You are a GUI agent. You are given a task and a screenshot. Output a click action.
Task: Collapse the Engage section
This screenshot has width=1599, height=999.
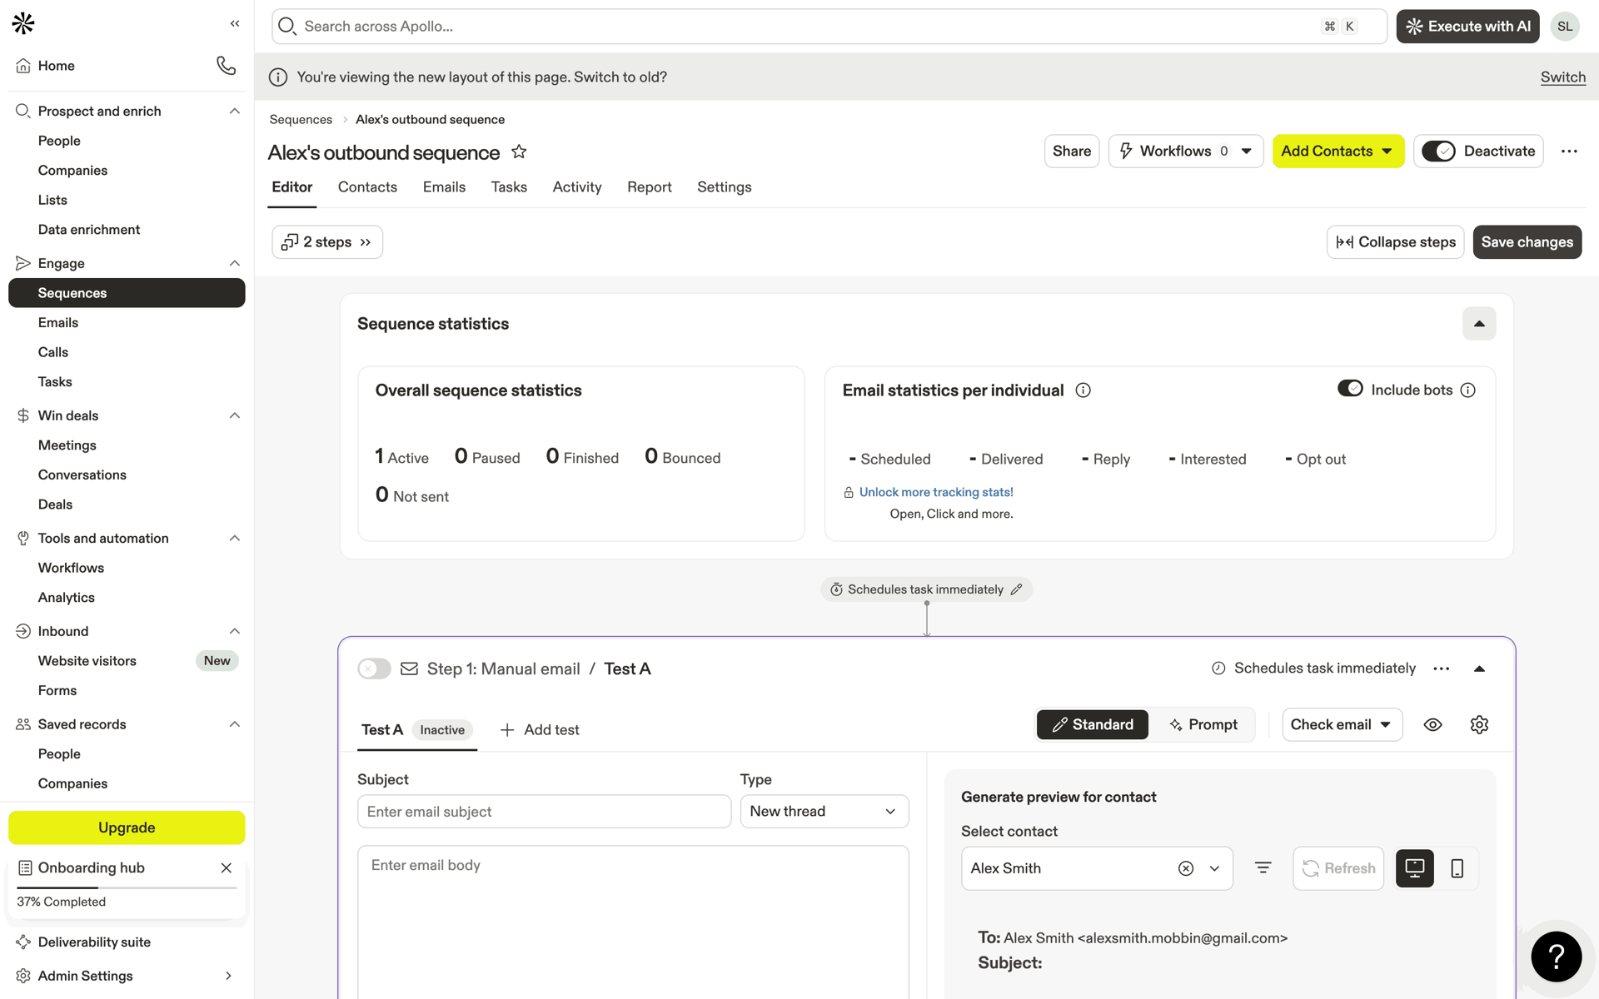pyautogui.click(x=235, y=264)
